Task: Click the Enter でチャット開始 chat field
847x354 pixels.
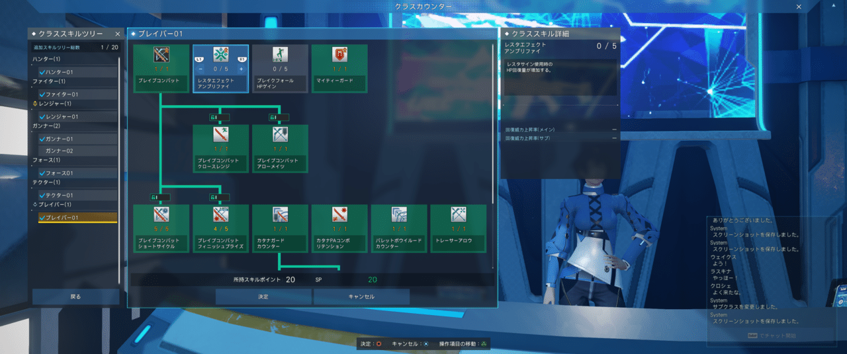Action: 772,336
